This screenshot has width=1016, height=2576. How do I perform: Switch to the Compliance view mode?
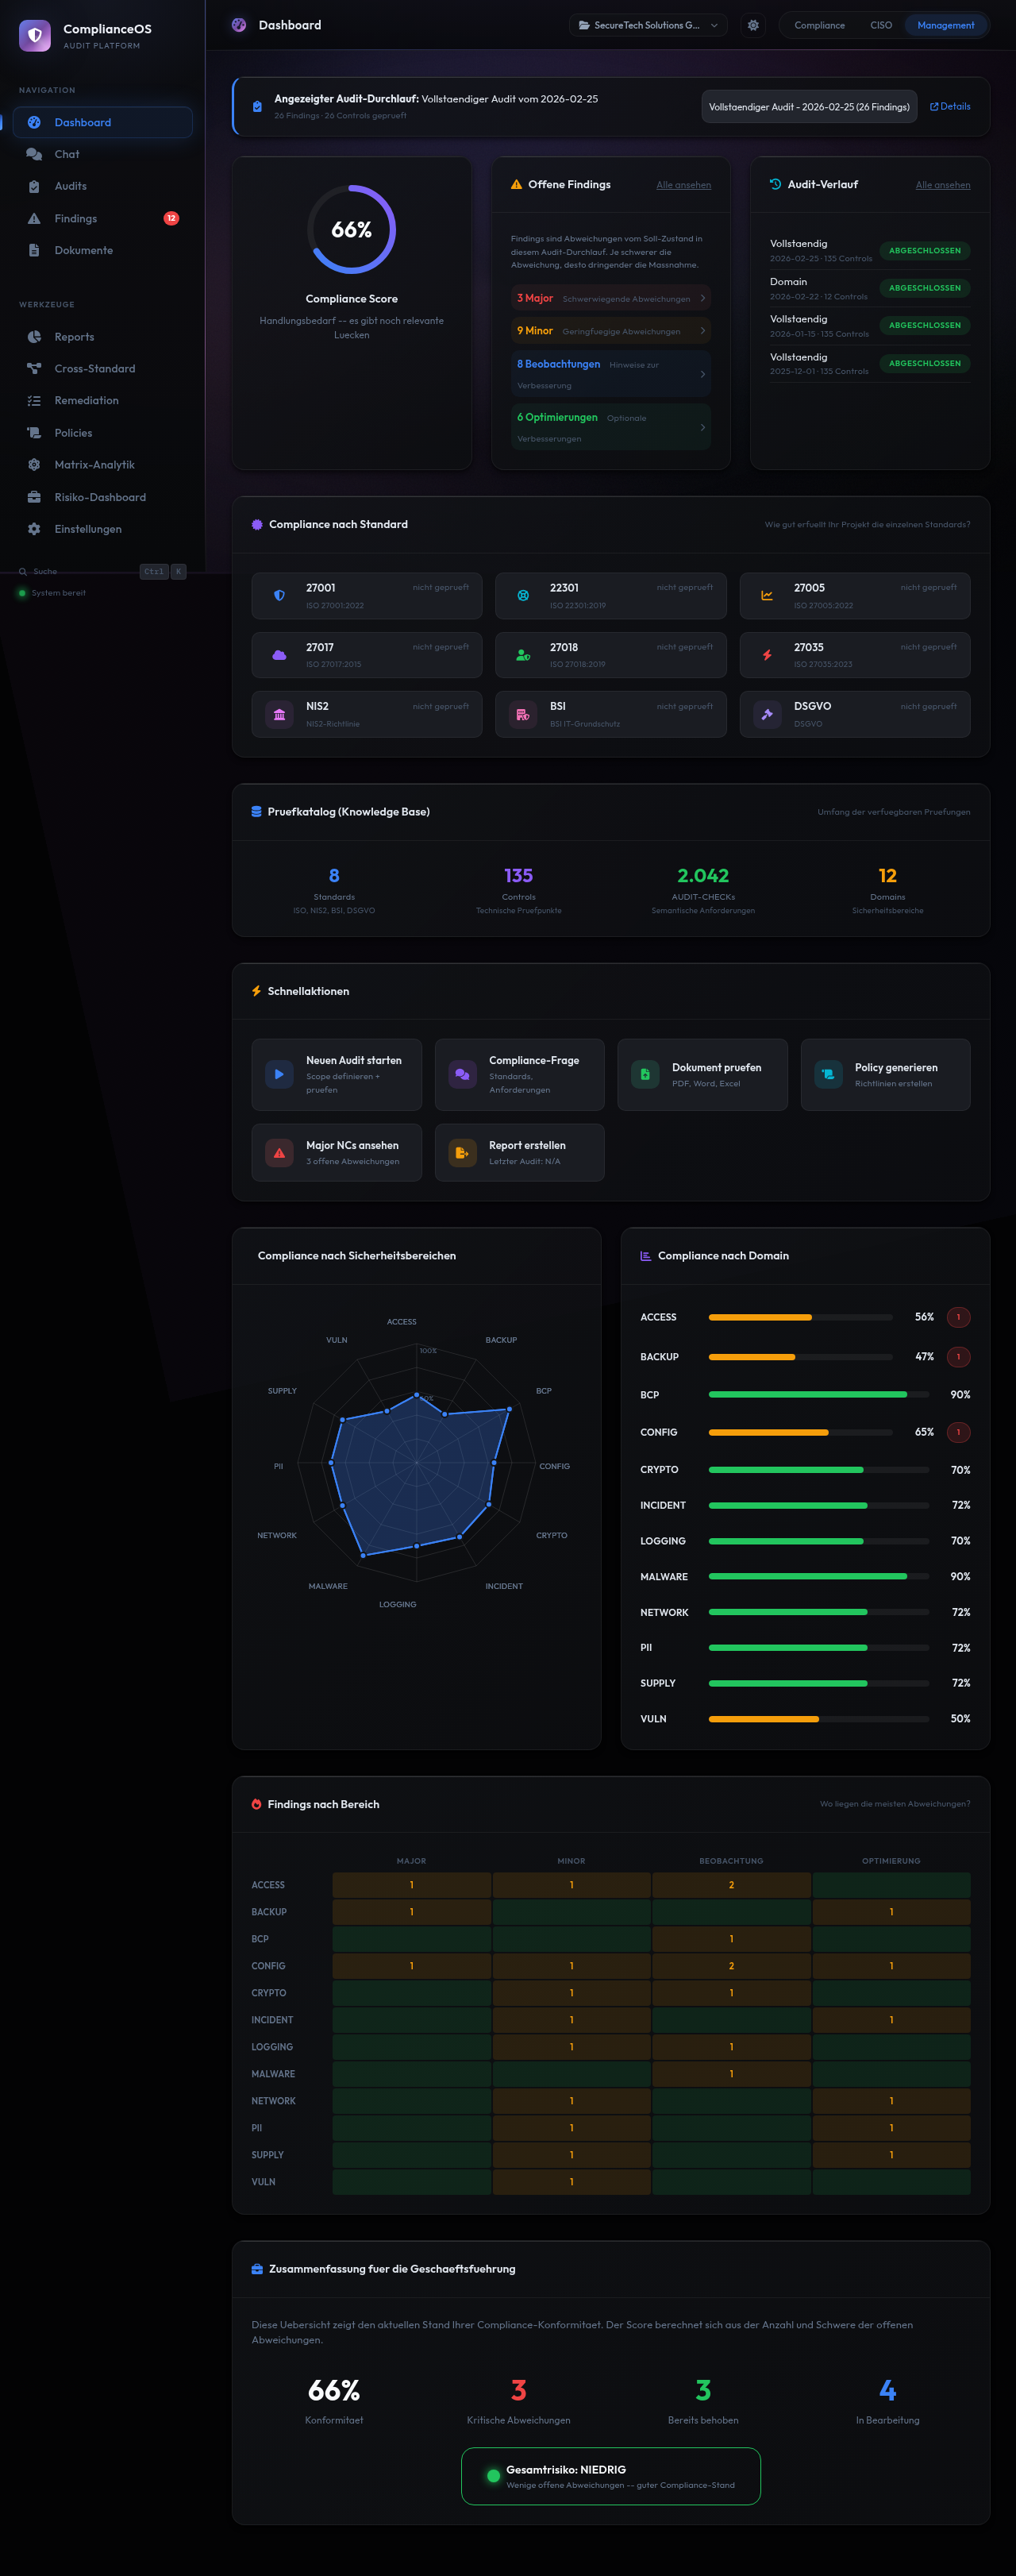819,25
